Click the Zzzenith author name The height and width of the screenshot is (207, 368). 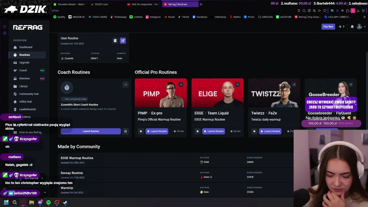point(67,58)
